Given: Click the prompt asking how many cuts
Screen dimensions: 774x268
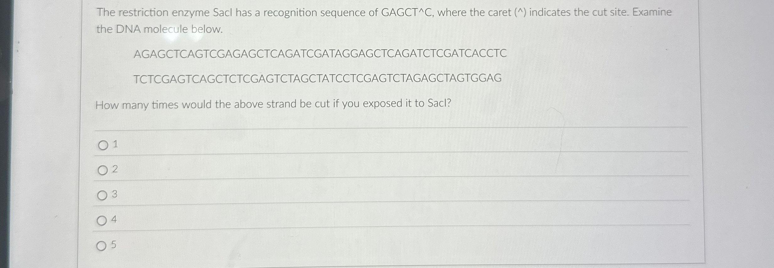Looking at the screenshot, I should point(273,105).
